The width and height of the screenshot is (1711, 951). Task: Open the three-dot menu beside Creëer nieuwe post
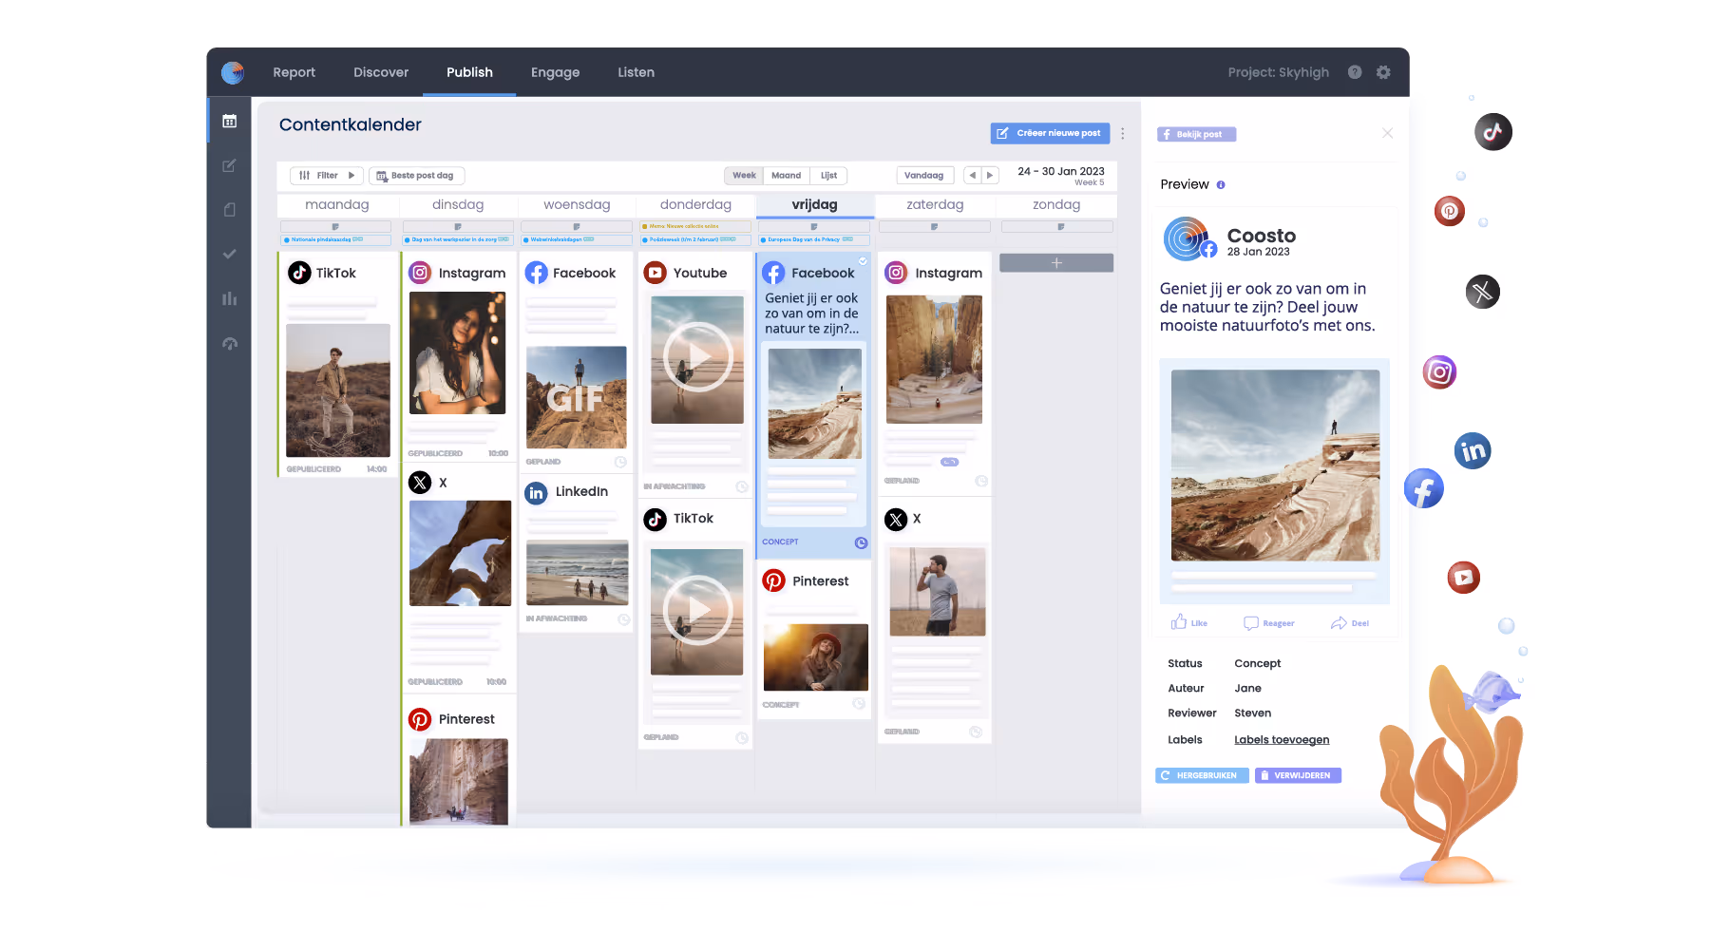coord(1122,134)
